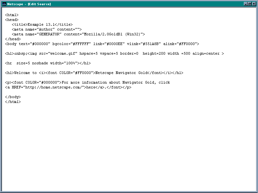Click the alink="#FF0000" attribute
The width and height of the screenshot is (258, 193).
tap(181, 44)
